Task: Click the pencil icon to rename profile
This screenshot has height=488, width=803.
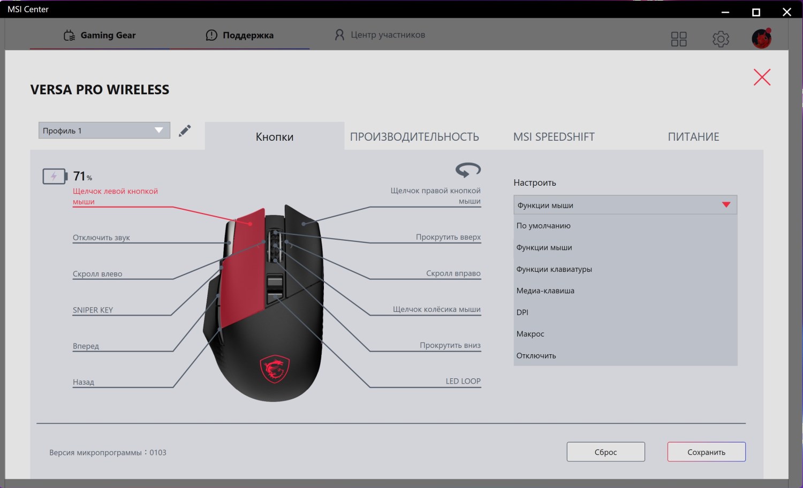Action: point(185,131)
